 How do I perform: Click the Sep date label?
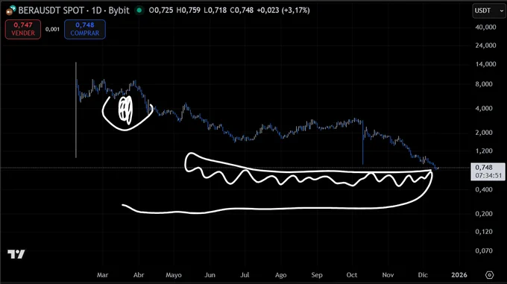[317, 275]
